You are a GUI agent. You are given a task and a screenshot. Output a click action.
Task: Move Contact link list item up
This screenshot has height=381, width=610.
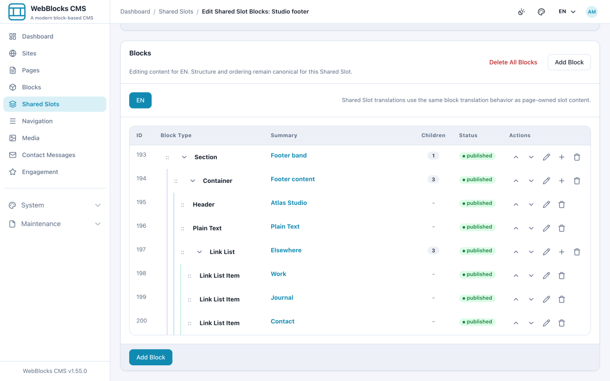516,323
